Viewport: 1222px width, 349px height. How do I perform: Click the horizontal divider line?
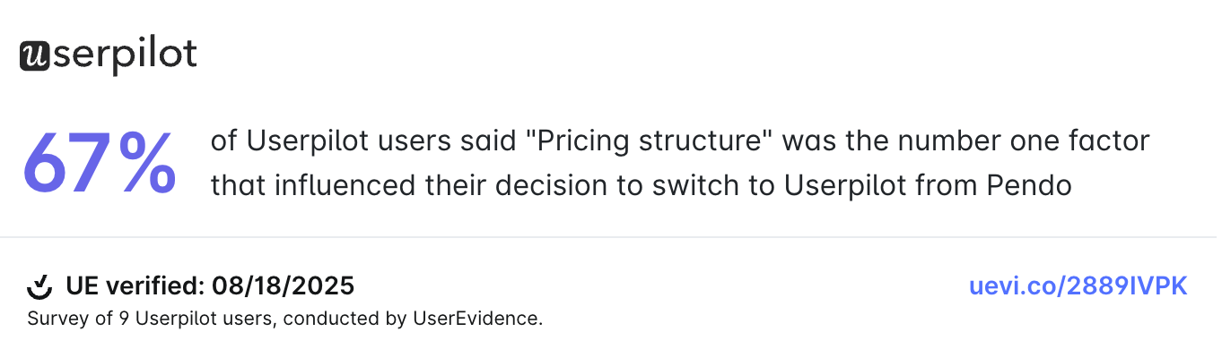611,237
